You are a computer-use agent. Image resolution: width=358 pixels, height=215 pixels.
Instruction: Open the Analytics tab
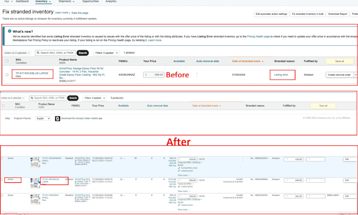click(111, 2)
